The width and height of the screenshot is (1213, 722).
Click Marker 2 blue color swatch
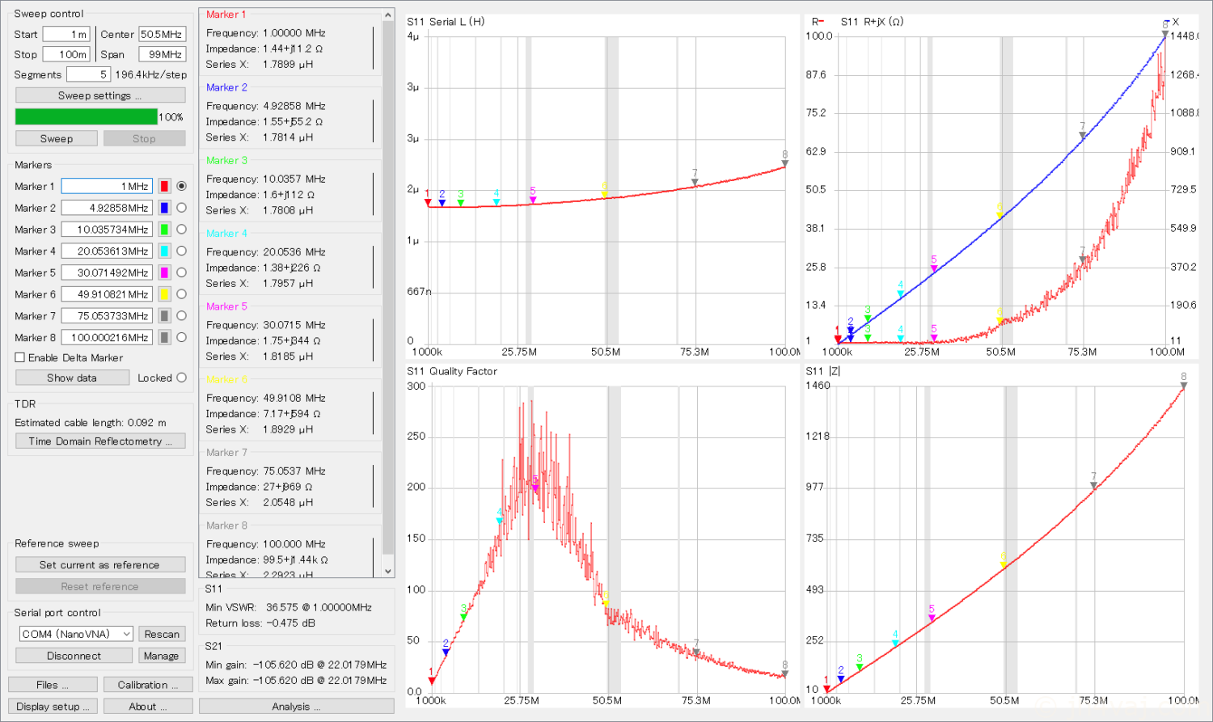(x=164, y=208)
